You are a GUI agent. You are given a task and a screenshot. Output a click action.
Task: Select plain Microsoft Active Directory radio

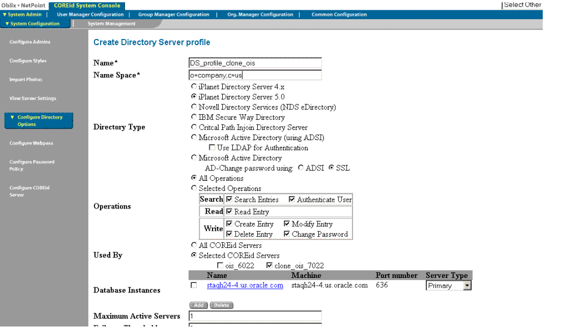click(194, 158)
